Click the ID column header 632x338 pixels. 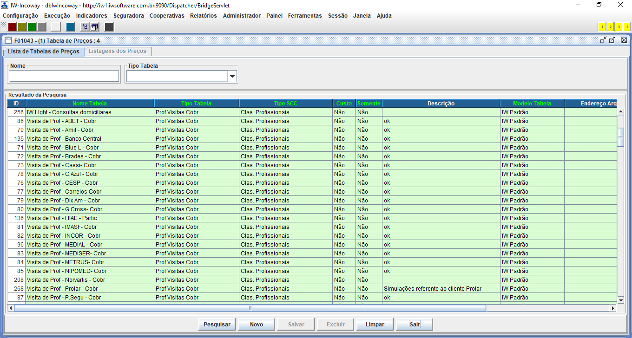tap(16, 104)
